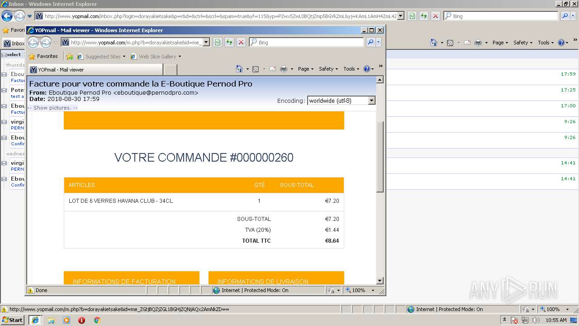Open a new tab in Mail viewer
Screen dimensions: 579x326
pos(170,70)
